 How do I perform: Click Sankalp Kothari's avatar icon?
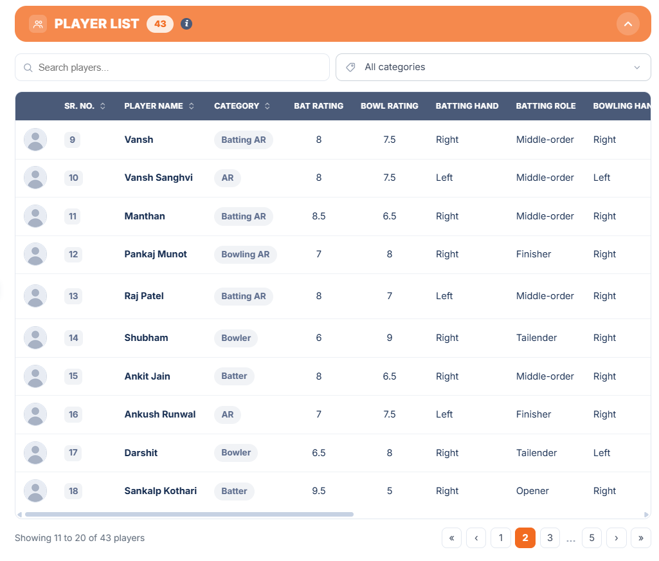click(35, 491)
